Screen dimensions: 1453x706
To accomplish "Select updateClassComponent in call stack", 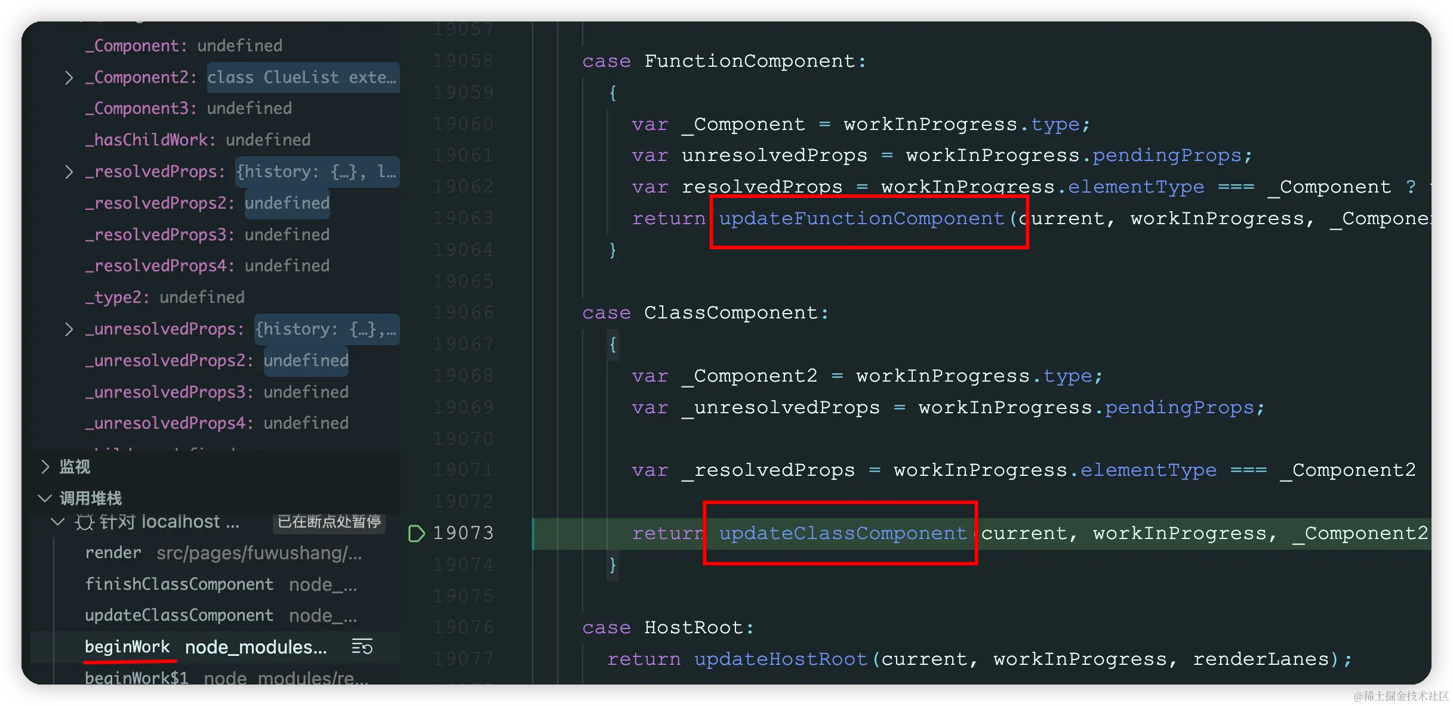I will click(179, 615).
